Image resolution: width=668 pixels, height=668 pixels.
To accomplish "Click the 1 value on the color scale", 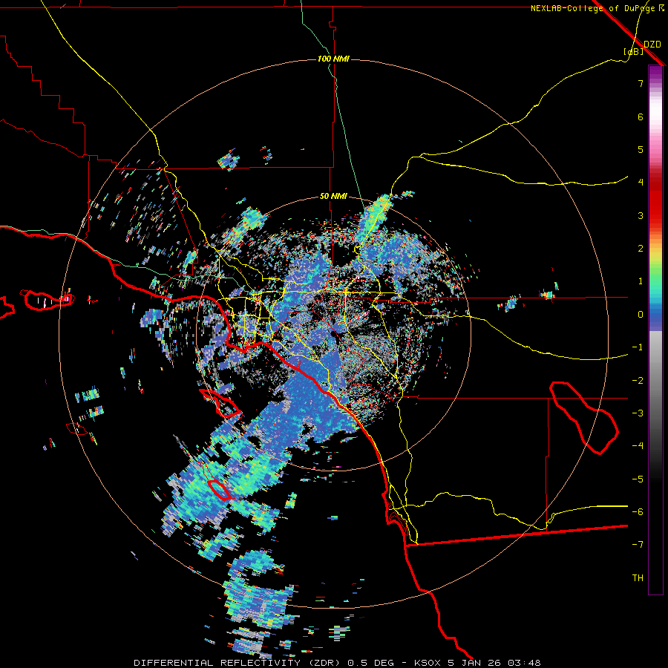I will coord(641,281).
